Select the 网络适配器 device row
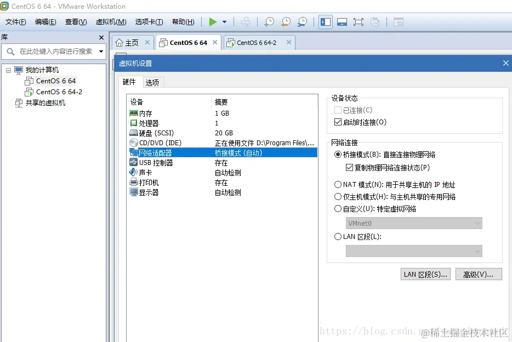Image resolution: width=512 pixels, height=342 pixels. 223,153
